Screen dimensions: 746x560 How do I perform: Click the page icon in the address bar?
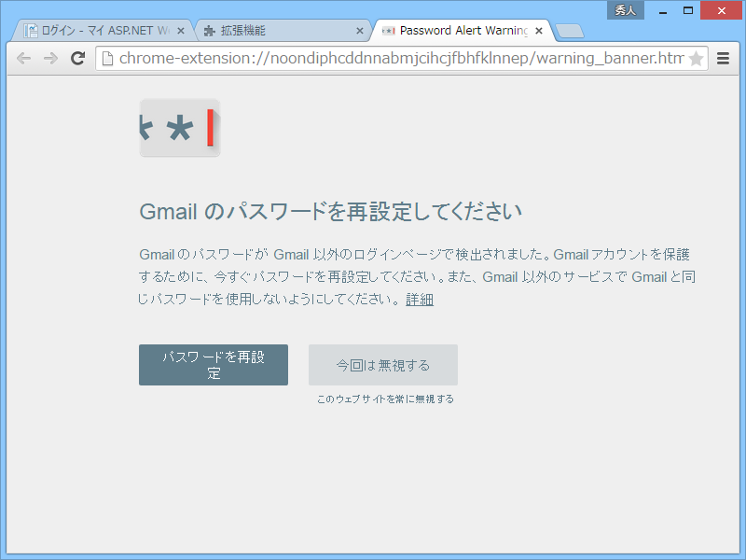pyautogui.click(x=109, y=58)
